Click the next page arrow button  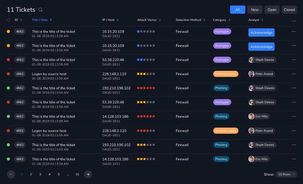[88, 175]
